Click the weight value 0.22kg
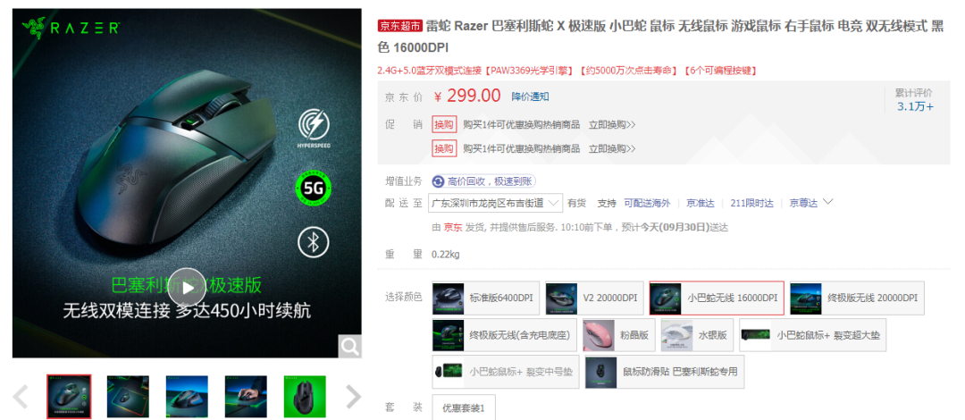 point(446,255)
